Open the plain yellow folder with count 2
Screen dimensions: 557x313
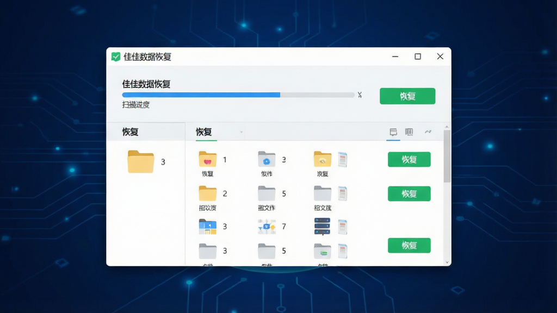pos(208,193)
